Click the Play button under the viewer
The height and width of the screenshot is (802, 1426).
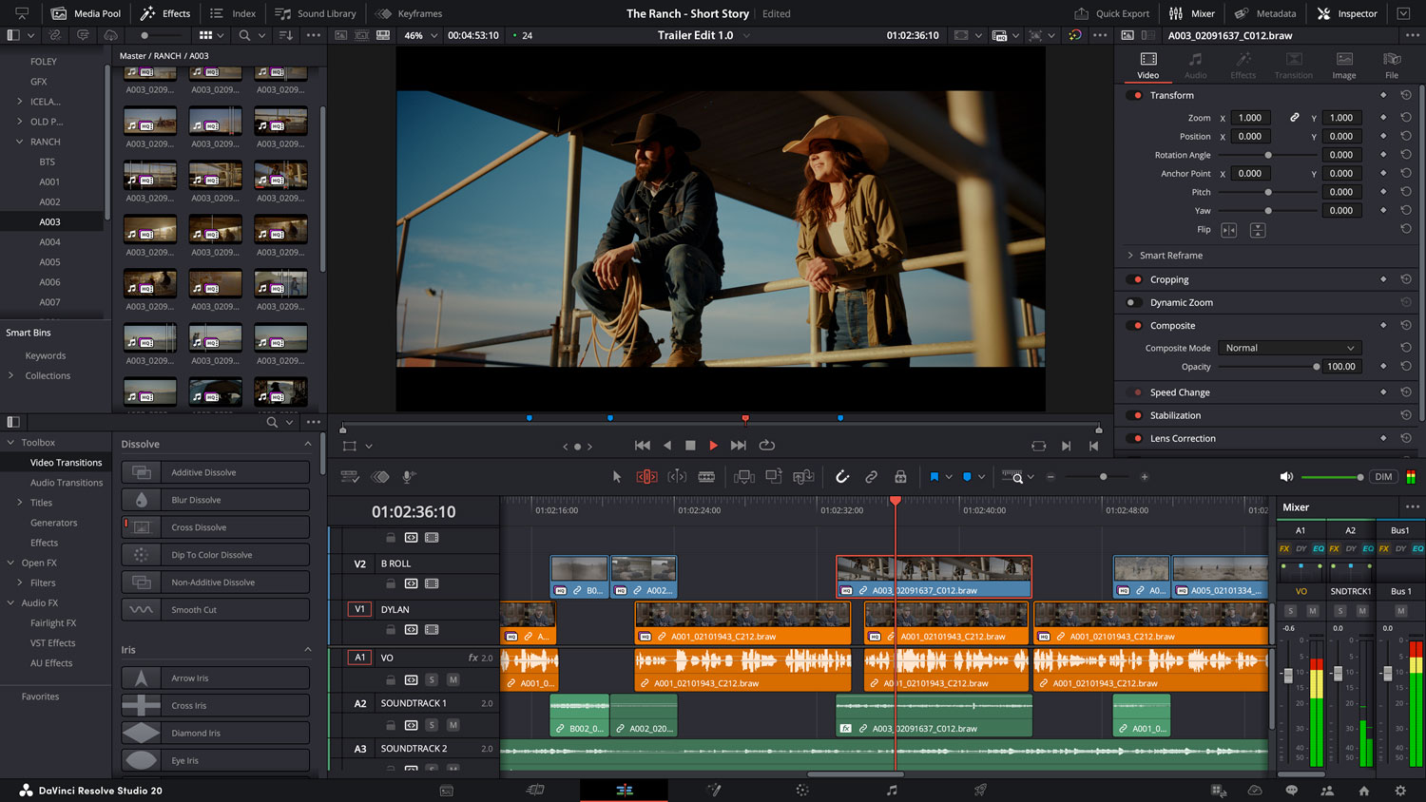coord(714,445)
